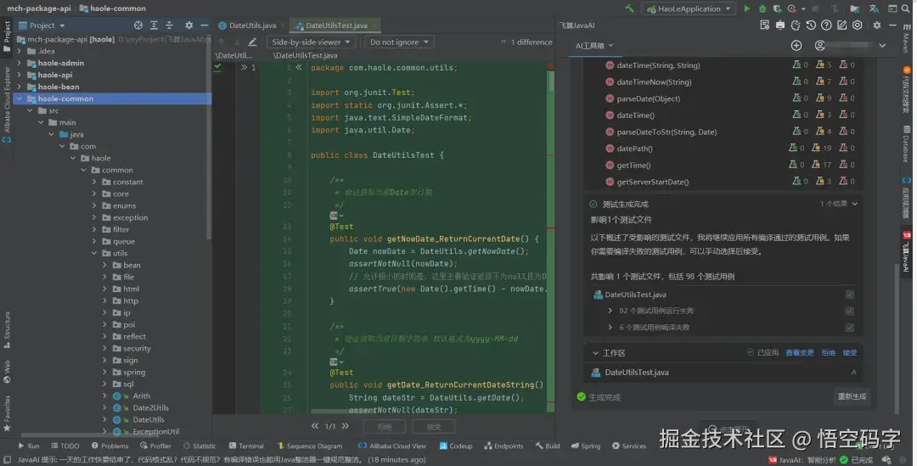Open Endpoints tool window
Viewport: 917px width, 466px height.
point(504,446)
